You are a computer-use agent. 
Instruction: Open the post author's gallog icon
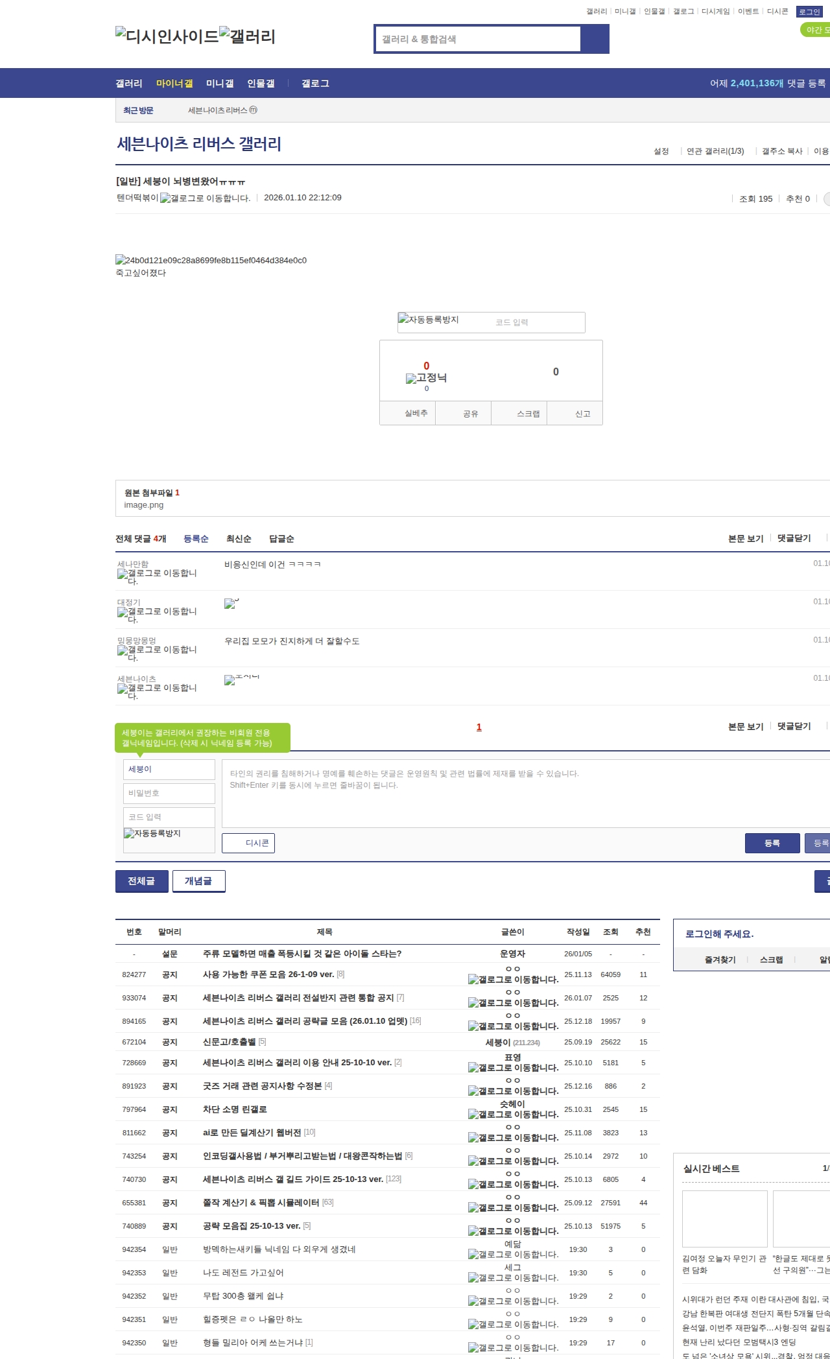tap(205, 198)
